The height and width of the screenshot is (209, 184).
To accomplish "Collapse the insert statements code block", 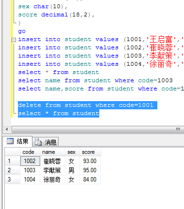I will 14,40.
